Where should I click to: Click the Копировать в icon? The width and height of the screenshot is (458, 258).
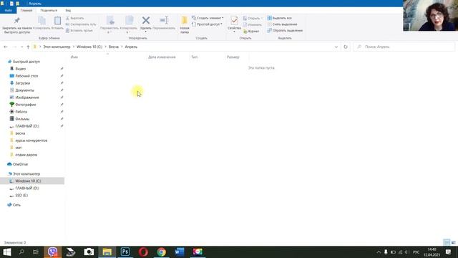coord(129,21)
